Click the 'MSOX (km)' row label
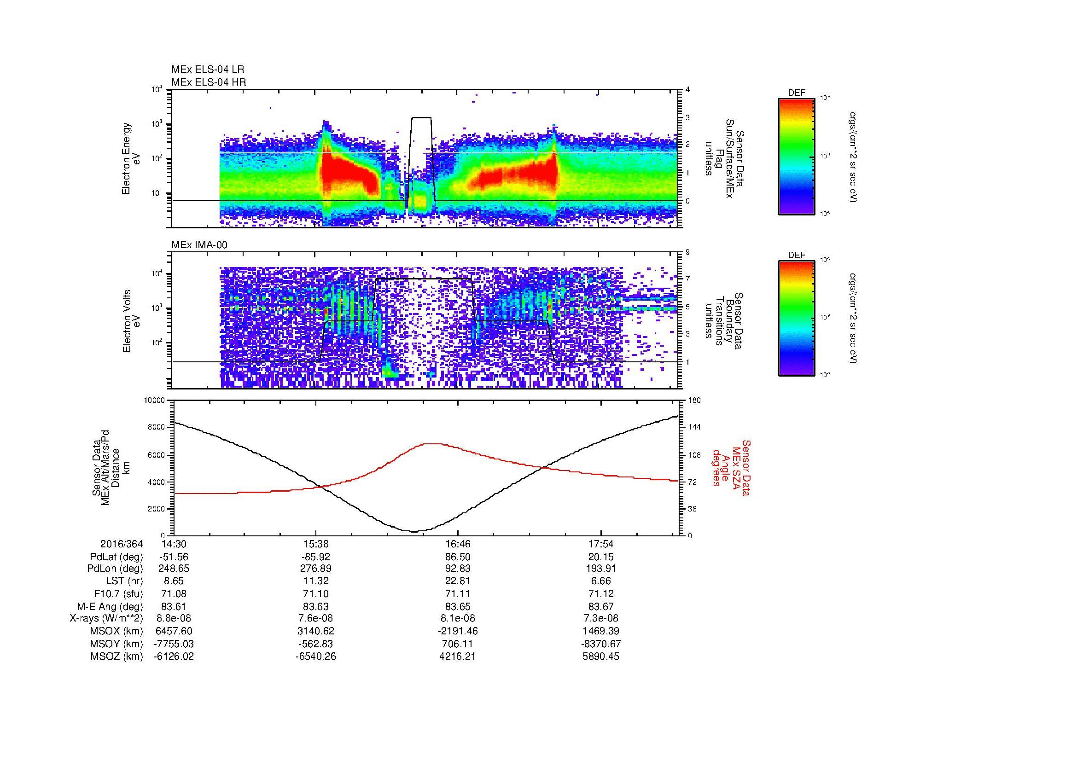 pos(116,631)
